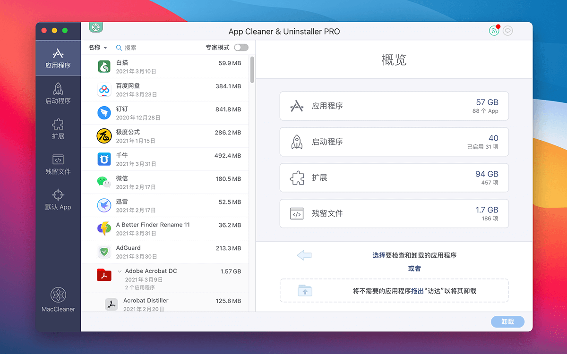Select the 迅雷 app icon

(104, 205)
